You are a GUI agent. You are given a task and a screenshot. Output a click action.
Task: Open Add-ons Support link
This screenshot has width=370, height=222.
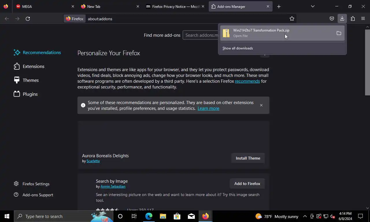coord(34,195)
